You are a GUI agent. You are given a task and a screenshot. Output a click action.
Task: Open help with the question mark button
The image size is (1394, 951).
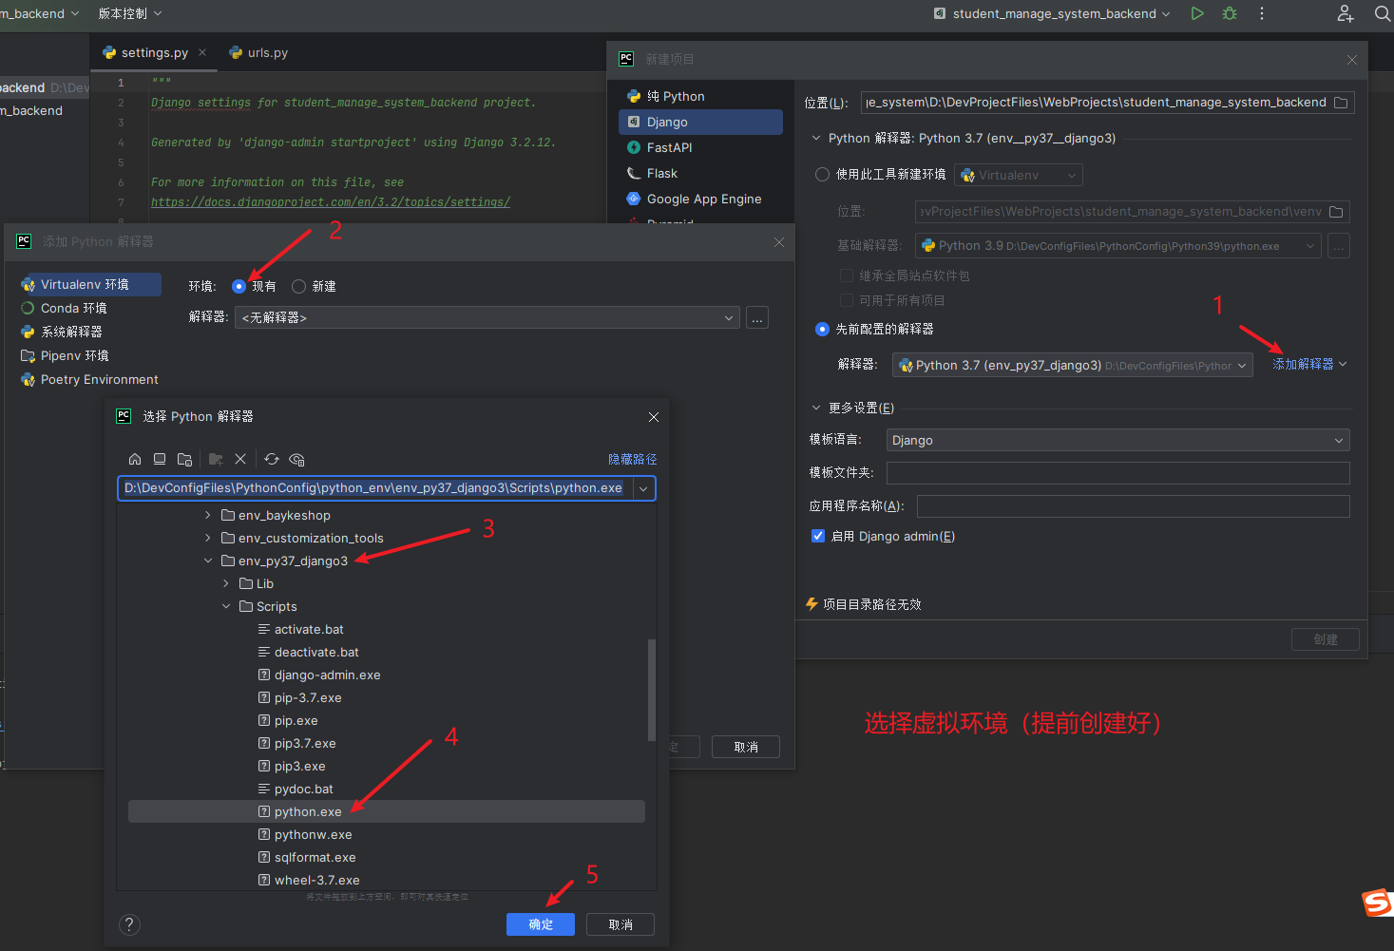pyautogui.click(x=130, y=924)
